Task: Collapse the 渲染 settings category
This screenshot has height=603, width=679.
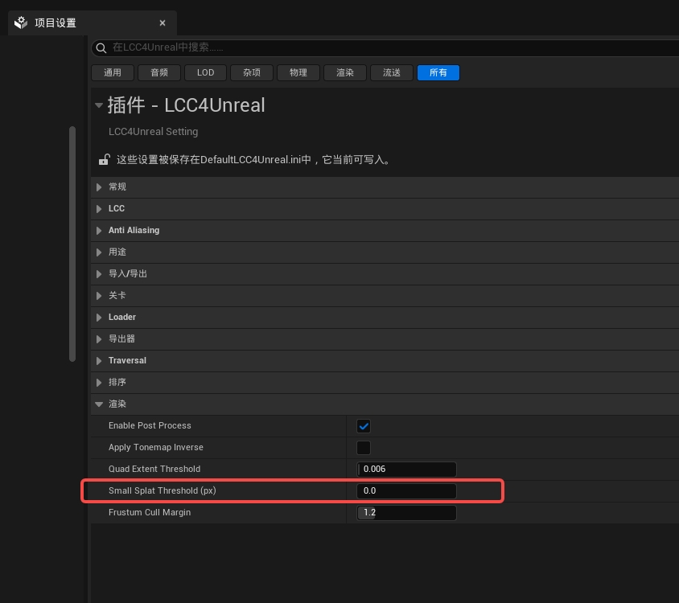Action: tap(99, 404)
